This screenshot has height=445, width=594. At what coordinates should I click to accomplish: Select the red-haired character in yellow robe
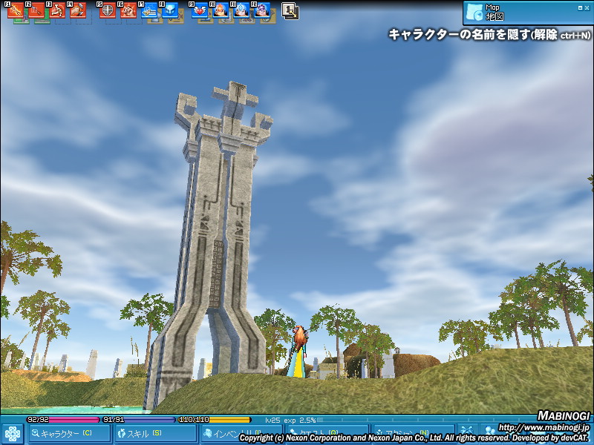tap(298, 352)
